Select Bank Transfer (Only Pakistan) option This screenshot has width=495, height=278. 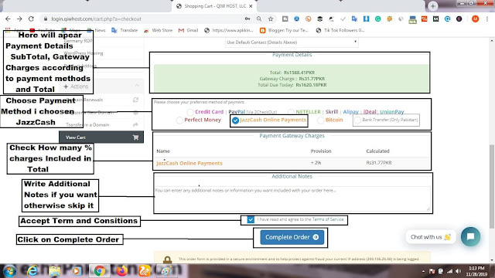(357, 120)
